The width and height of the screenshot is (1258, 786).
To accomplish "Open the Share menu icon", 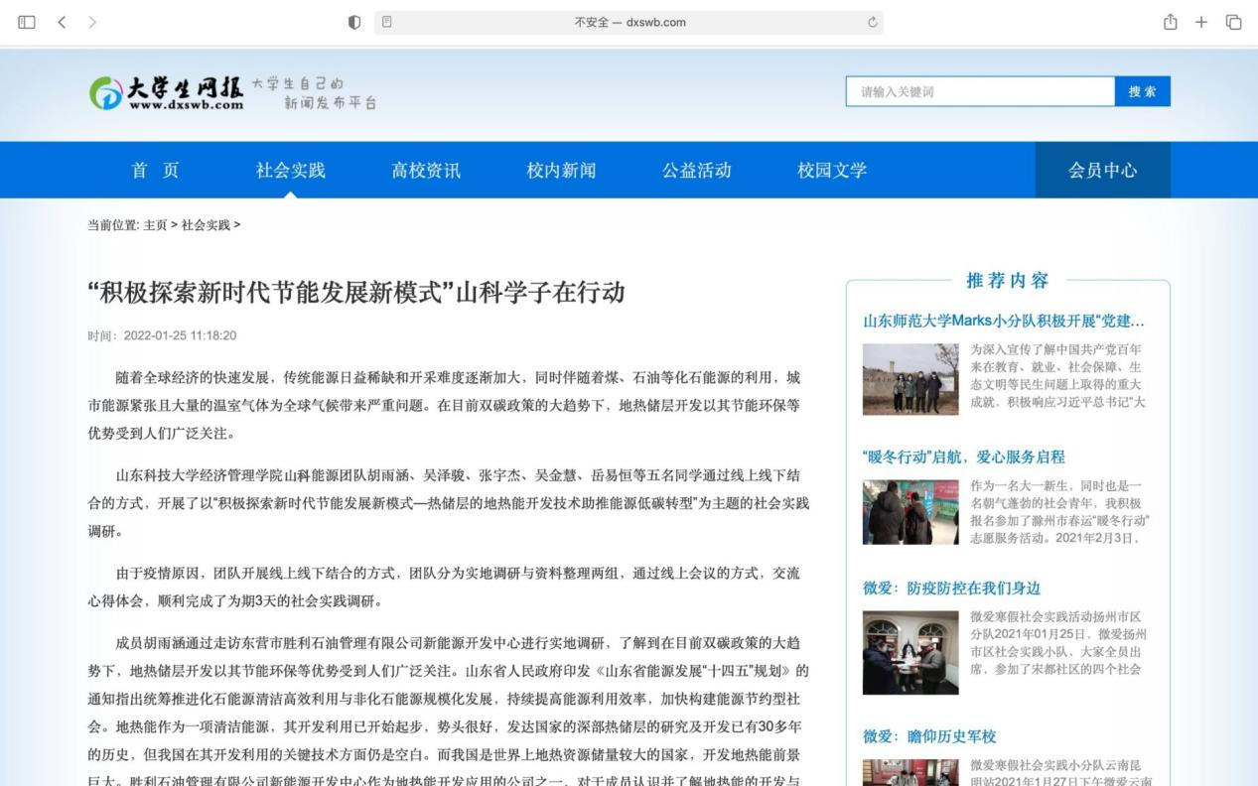I will (1170, 22).
